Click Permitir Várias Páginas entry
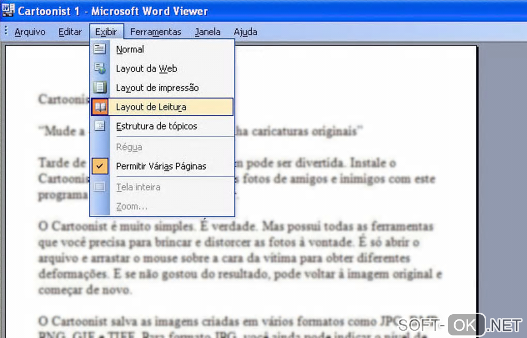The image size is (527, 338). (162, 166)
